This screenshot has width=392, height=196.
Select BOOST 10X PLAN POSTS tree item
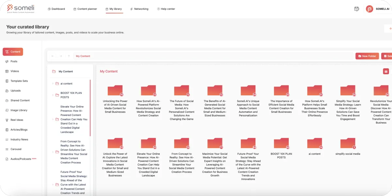(71, 95)
